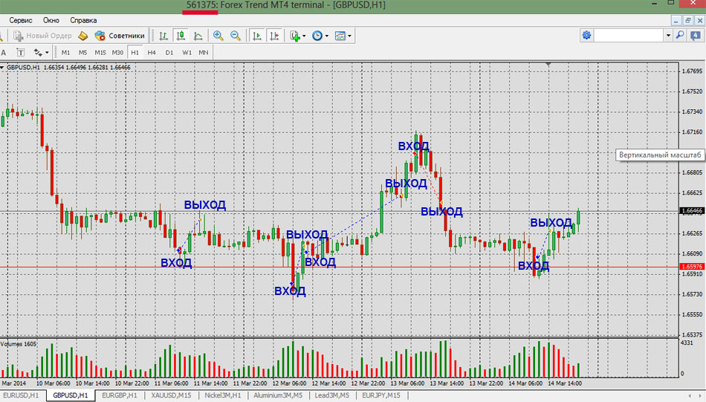Click the search input field
Image resolution: width=706 pixels, height=402 pixels.
tap(627, 35)
